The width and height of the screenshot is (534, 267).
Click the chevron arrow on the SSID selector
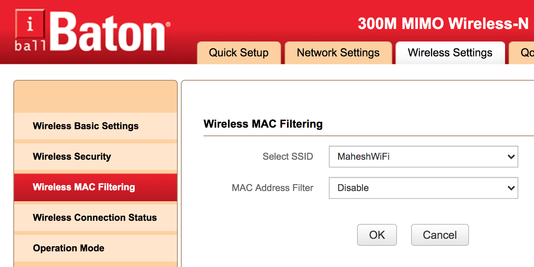coord(511,157)
